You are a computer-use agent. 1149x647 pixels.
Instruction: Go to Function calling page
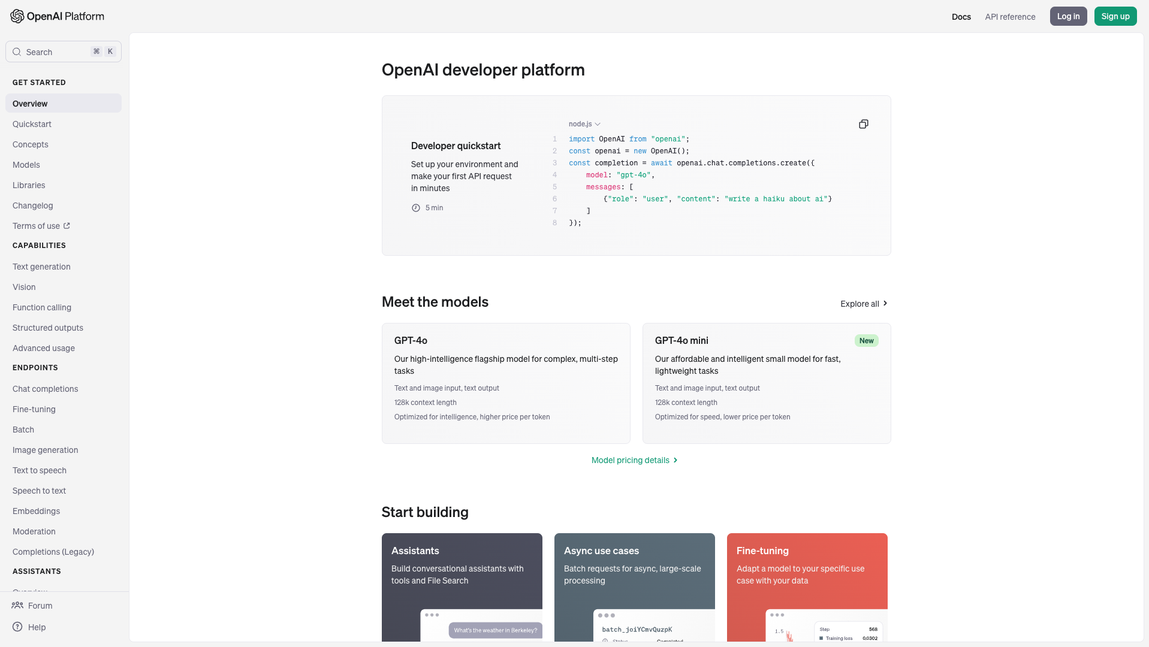(42, 307)
